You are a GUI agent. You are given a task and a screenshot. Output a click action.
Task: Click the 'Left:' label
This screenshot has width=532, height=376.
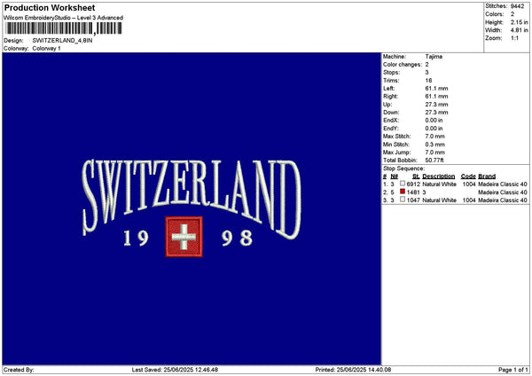pyautogui.click(x=389, y=88)
